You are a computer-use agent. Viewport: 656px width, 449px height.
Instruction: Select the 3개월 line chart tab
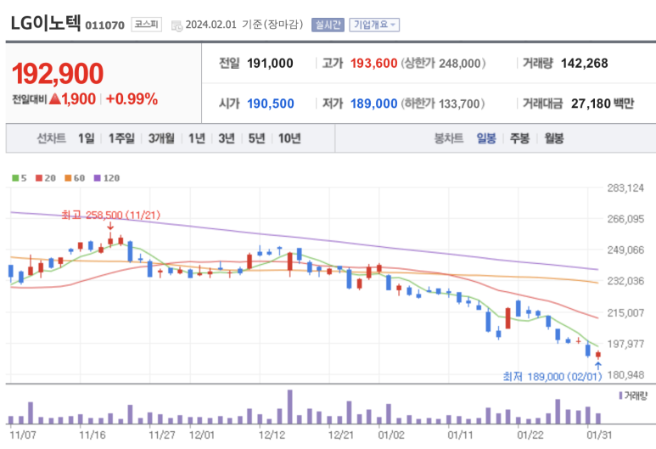(x=161, y=138)
